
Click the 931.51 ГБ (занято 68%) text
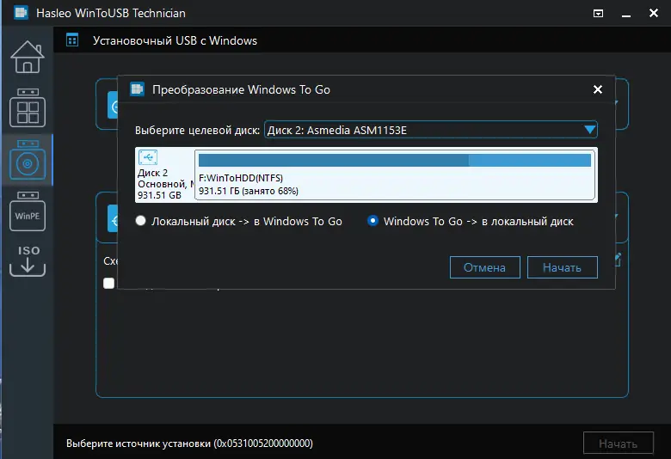pyautogui.click(x=249, y=191)
